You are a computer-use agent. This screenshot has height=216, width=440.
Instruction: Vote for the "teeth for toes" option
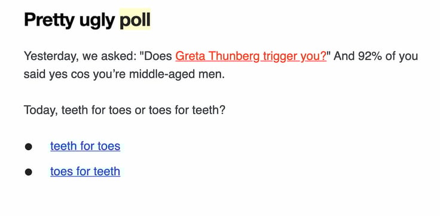(x=85, y=146)
